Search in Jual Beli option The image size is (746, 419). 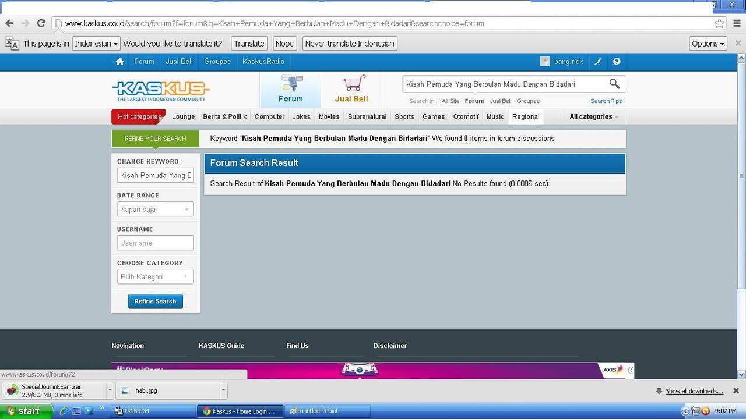(501, 101)
